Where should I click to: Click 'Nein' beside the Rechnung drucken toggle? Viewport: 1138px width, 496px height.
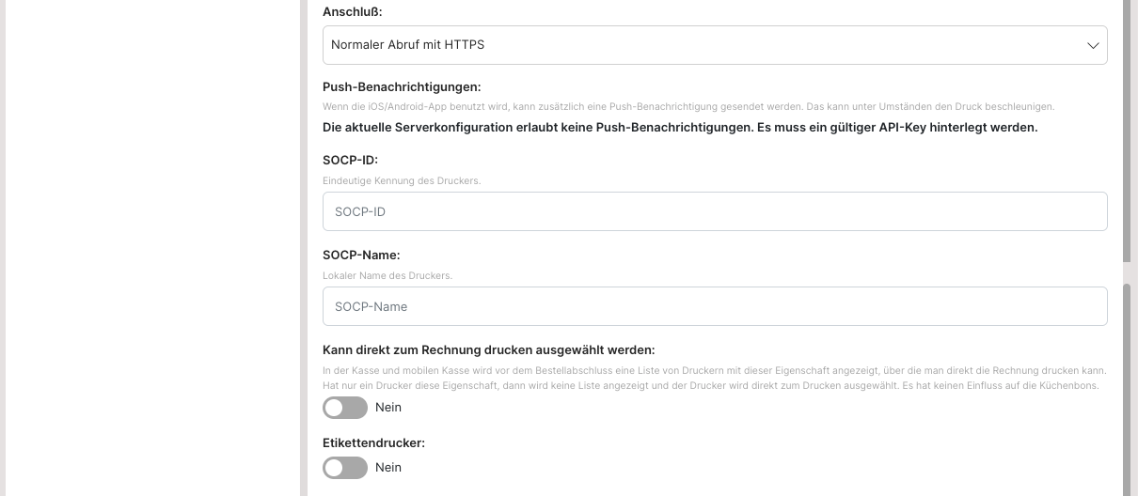coord(388,408)
